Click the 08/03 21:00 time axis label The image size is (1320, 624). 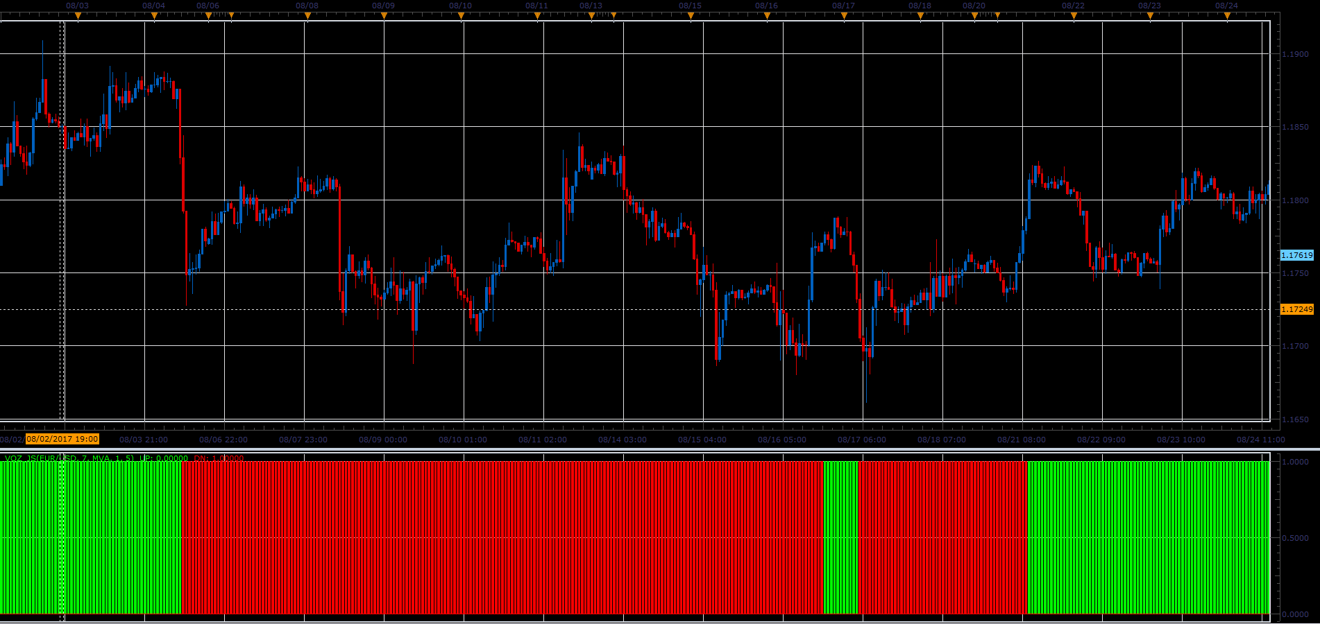pyautogui.click(x=144, y=440)
